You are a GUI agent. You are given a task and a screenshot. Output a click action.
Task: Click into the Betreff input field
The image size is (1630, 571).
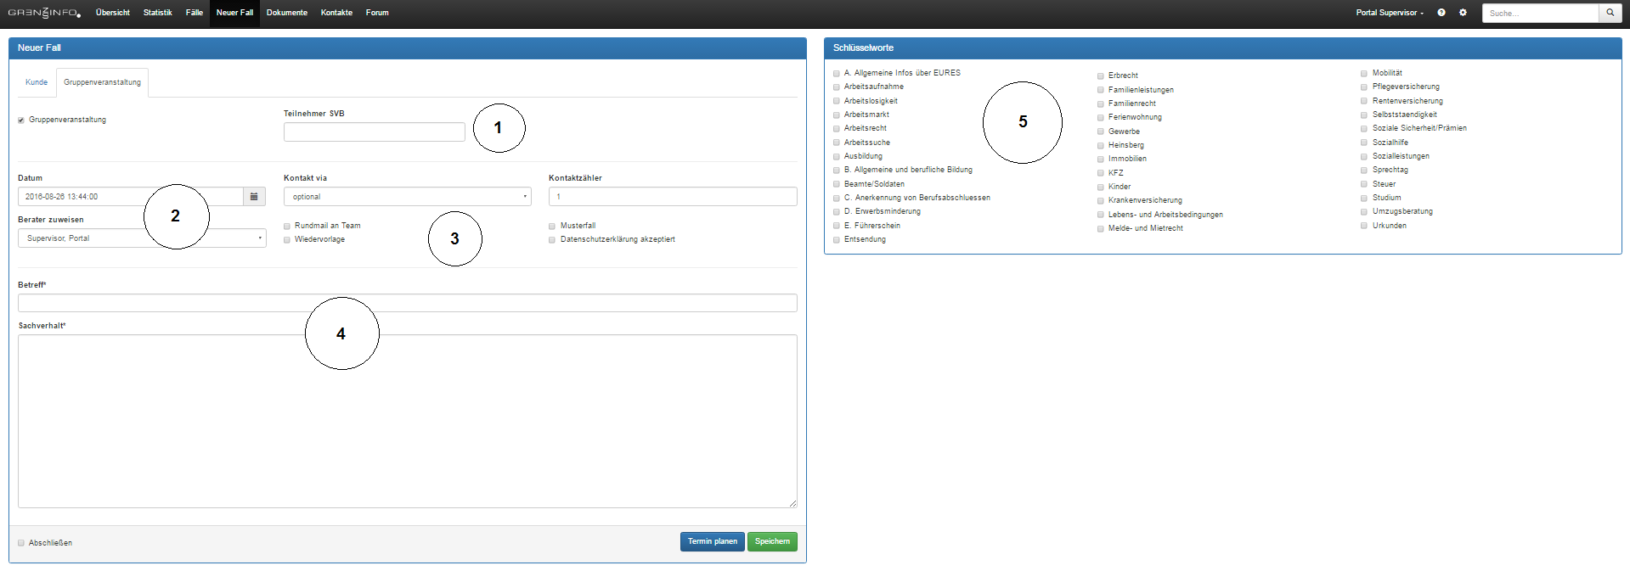tap(407, 303)
